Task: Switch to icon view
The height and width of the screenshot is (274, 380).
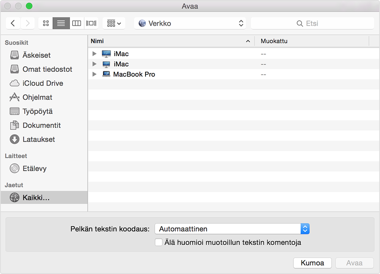Action: click(x=46, y=23)
